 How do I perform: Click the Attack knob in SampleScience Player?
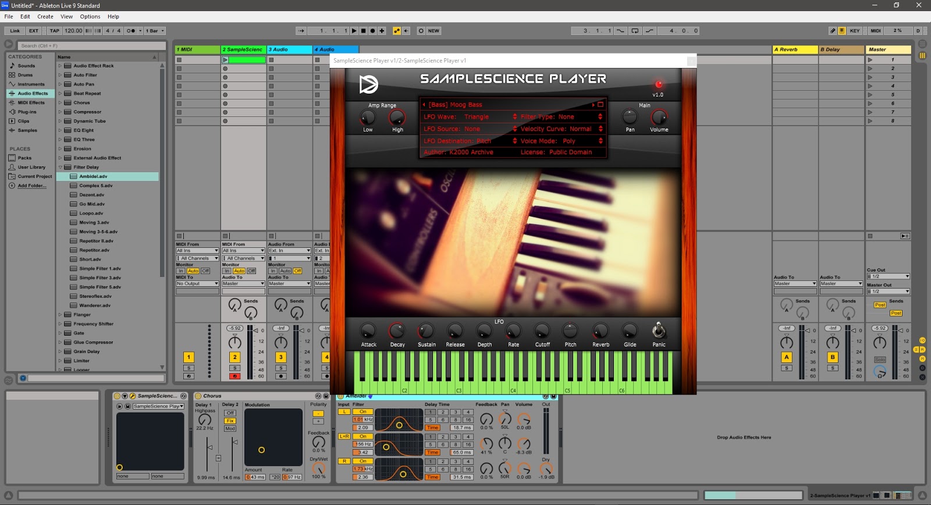pyautogui.click(x=368, y=331)
